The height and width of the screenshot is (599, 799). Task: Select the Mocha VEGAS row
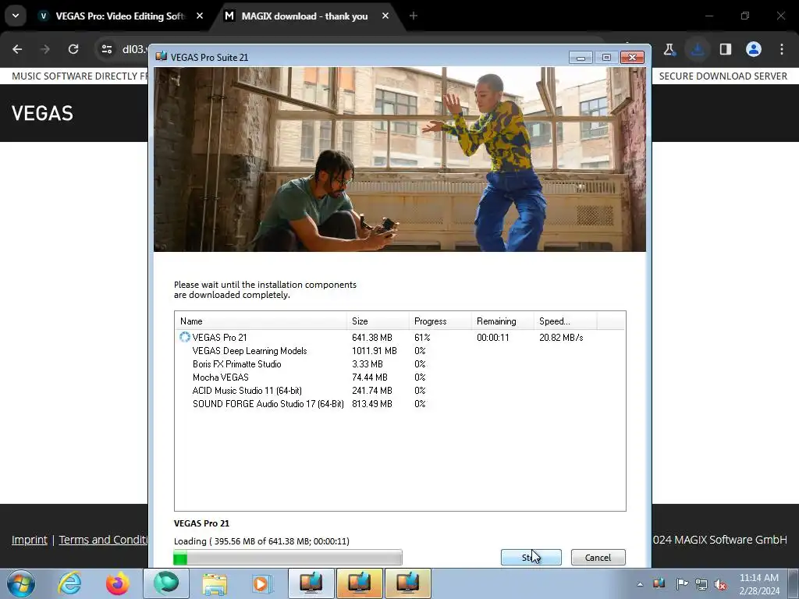point(399,377)
